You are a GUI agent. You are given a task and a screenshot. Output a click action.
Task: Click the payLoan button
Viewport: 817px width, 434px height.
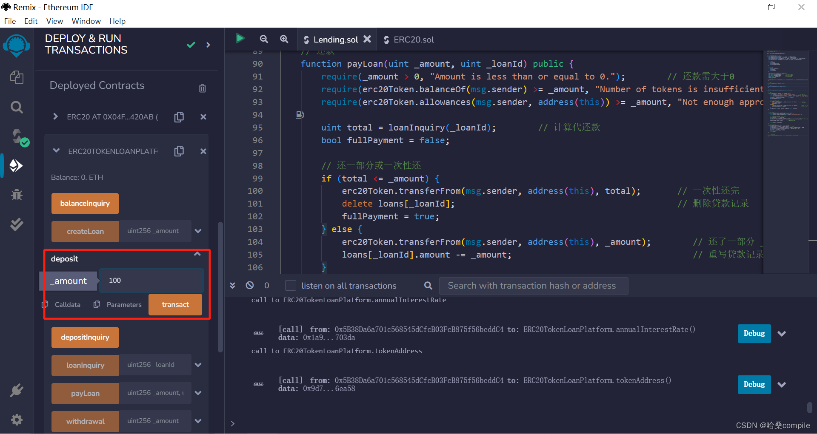click(85, 394)
